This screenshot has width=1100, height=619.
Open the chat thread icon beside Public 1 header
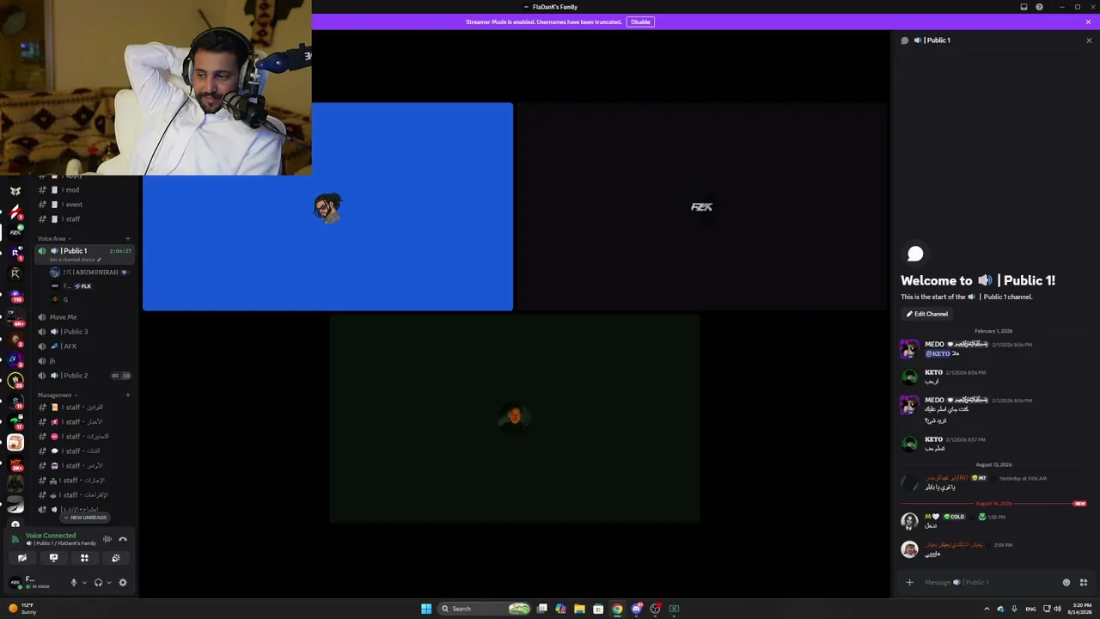click(x=904, y=40)
